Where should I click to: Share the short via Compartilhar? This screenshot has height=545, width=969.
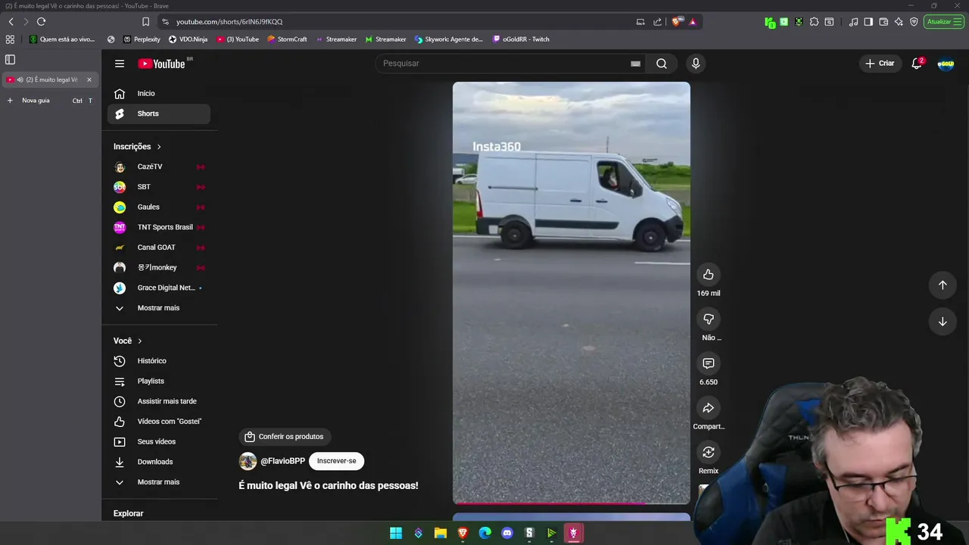[x=709, y=409]
